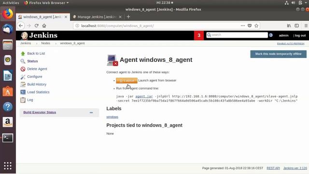Go to Jenkins breadcrumb
This screenshot has height=174, width=309.
(26, 43)
